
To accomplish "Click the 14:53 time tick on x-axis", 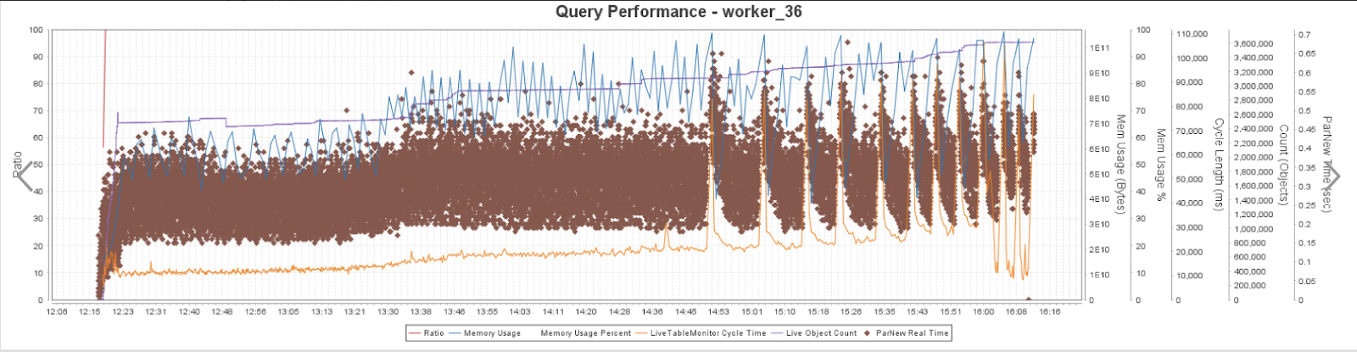I will tap(718, 312).
